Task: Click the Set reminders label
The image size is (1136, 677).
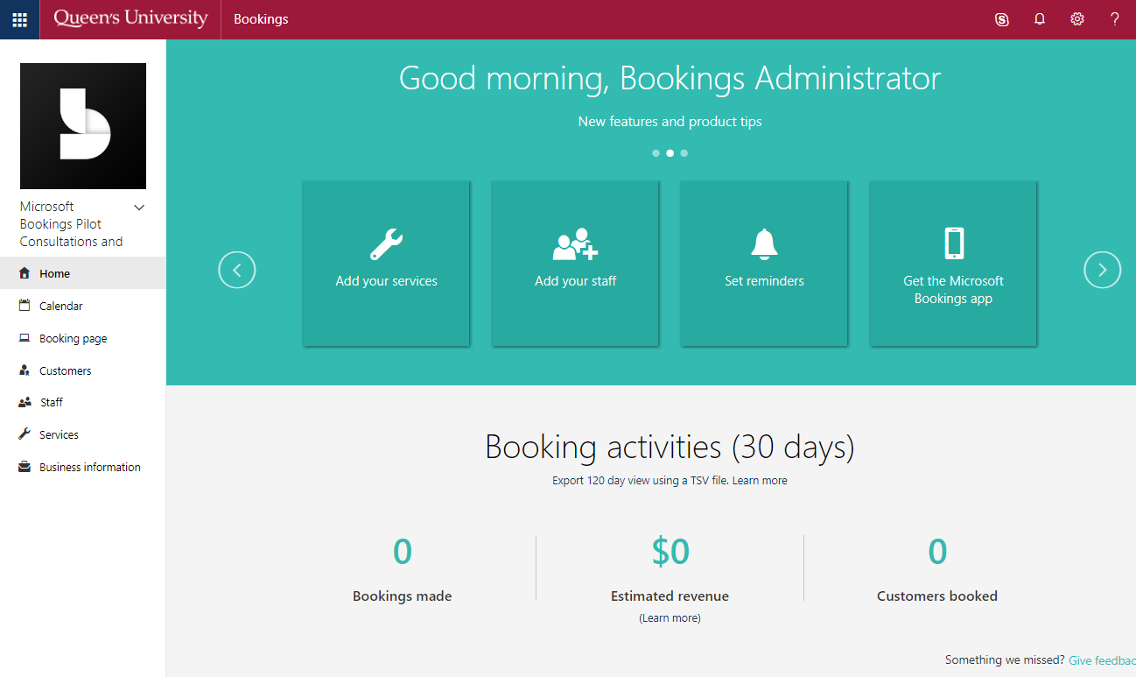Action: click(764, 281)
